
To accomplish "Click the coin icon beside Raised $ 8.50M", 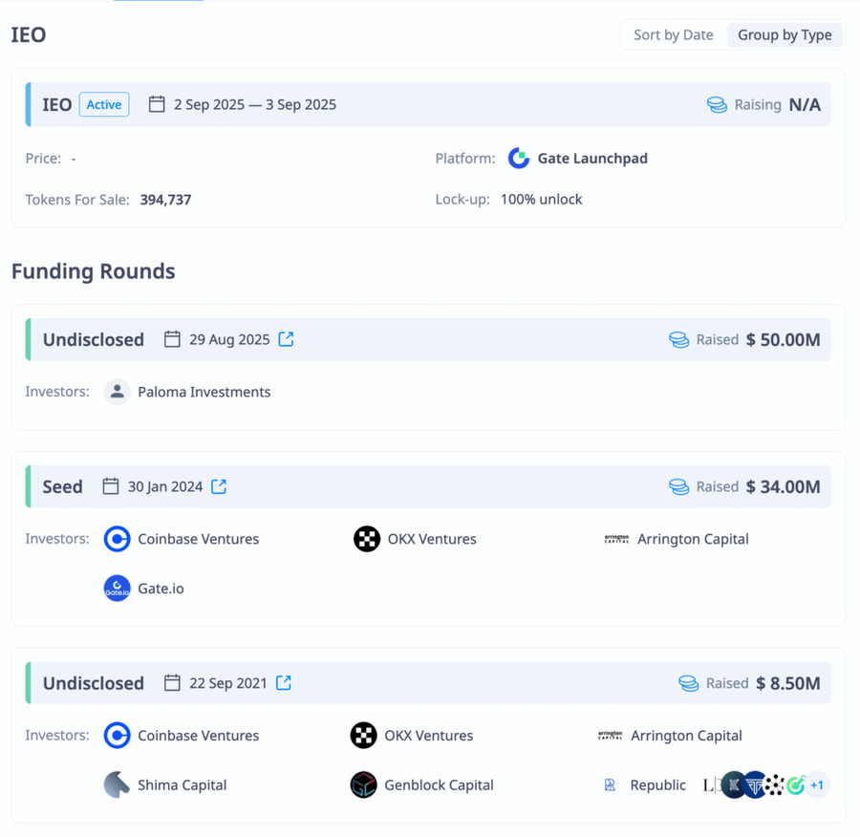I will pyautogui.click(x=688, y=683).
